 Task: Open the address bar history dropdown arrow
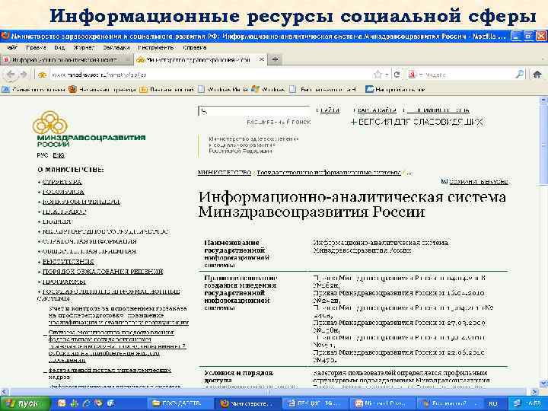coord(387,75)
